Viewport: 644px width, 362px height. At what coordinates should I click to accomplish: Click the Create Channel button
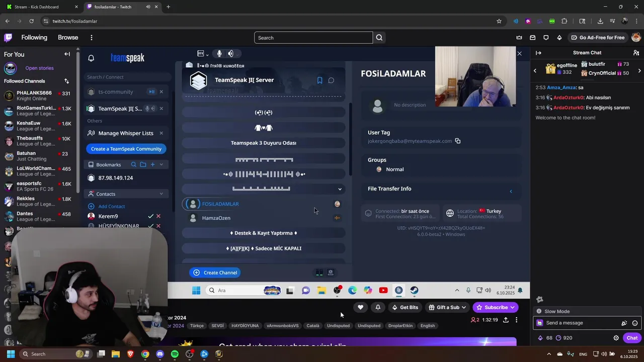click(x=215, y=273)
